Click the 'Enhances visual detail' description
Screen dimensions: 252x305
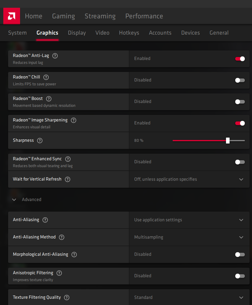coord(32,127)
